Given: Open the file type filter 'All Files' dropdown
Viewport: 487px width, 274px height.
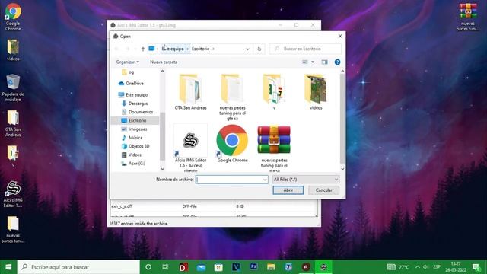Looking at the screenshot, I should [306, 180].
